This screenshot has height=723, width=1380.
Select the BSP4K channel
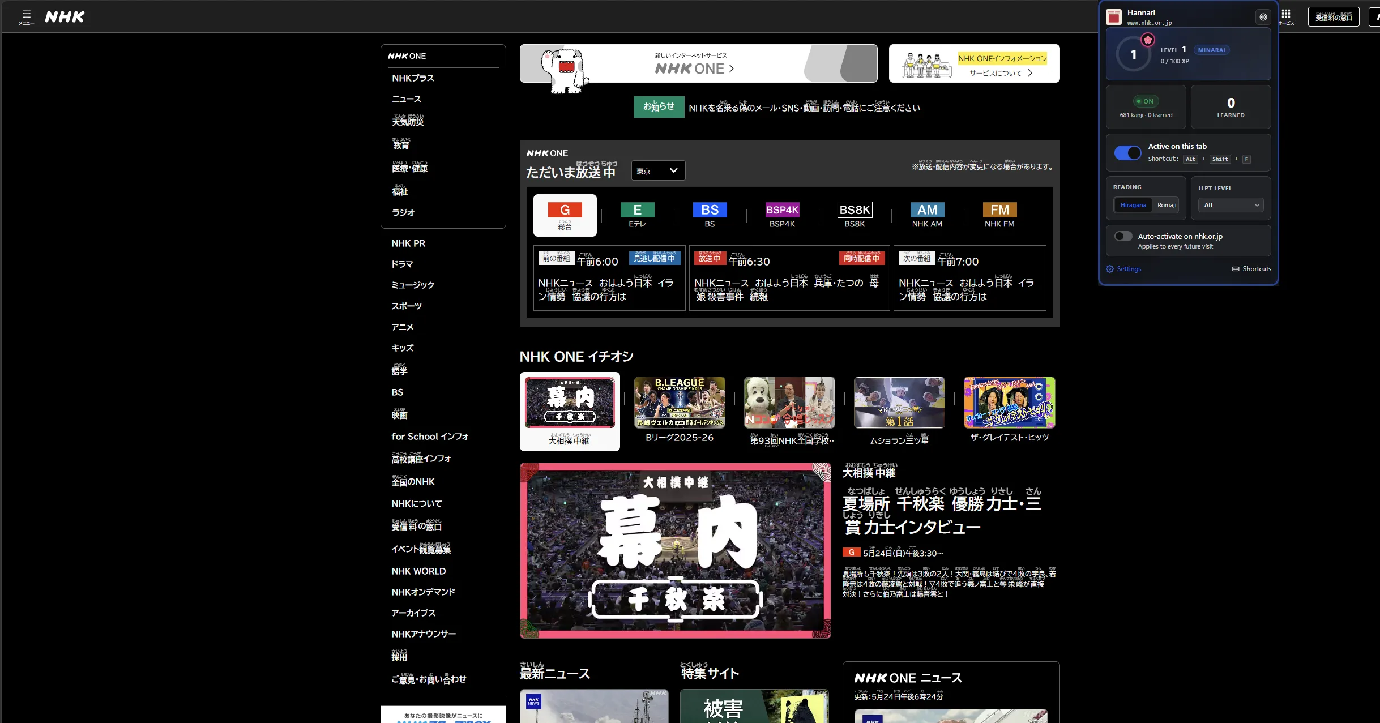tap(782, 215)
